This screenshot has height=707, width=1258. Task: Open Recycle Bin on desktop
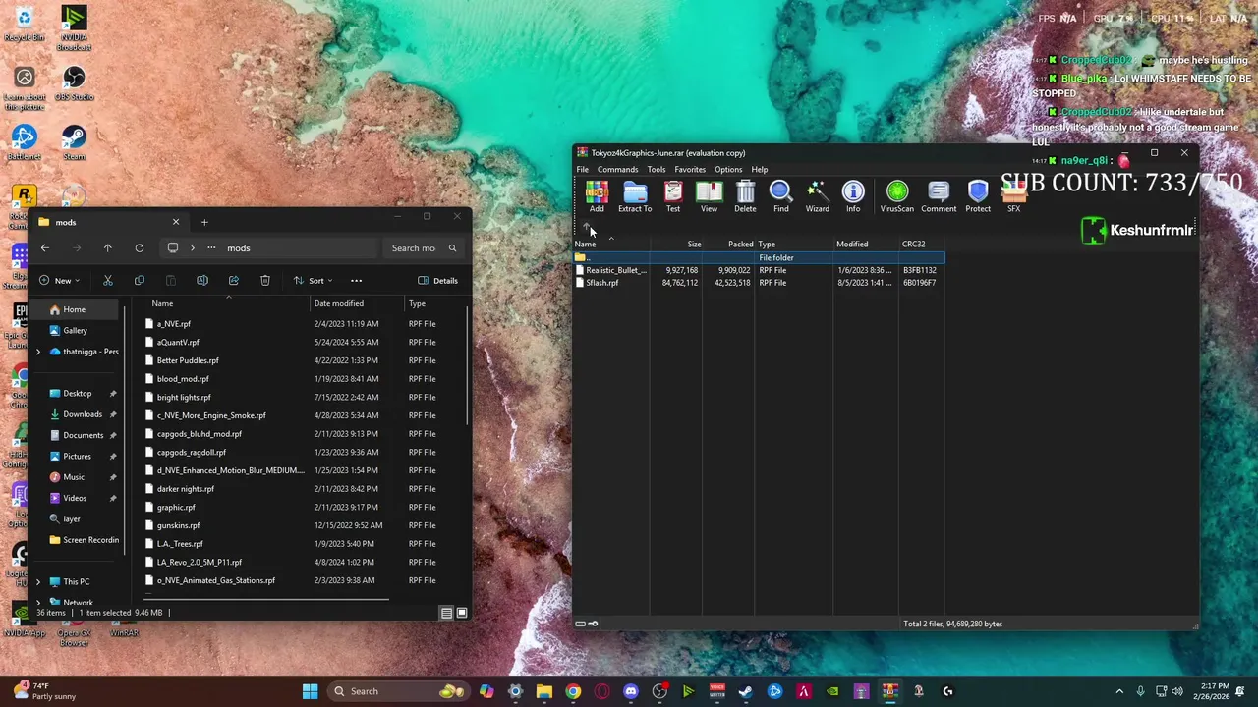pos(25,24)
